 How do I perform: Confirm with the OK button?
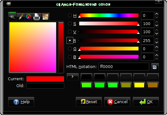(146, 102)
